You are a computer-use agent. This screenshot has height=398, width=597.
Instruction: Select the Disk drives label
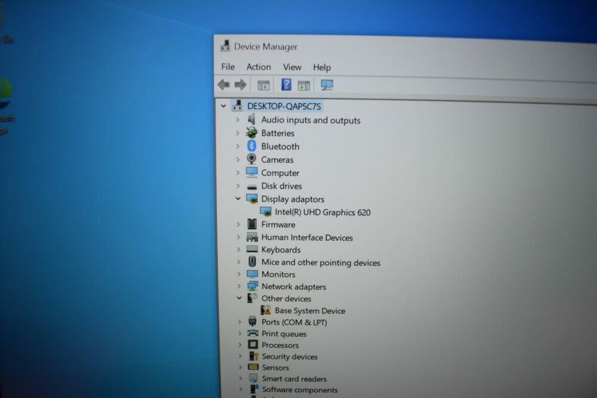281,186
